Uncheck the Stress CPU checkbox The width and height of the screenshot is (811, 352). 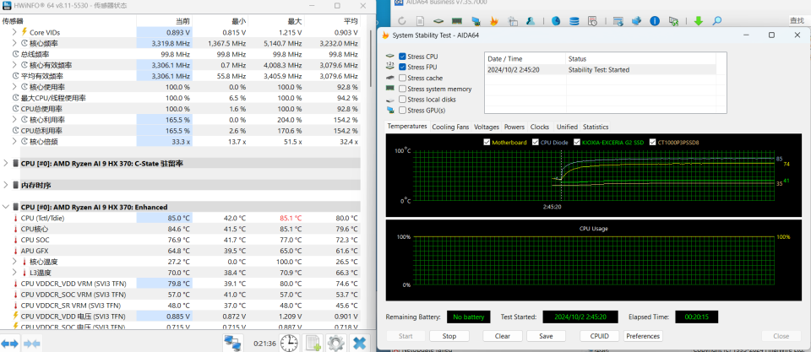tap(402, 57)
